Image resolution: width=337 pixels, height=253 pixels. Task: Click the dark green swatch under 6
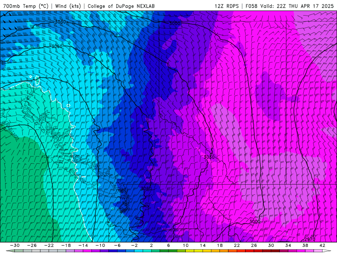(x=173, y=251)
